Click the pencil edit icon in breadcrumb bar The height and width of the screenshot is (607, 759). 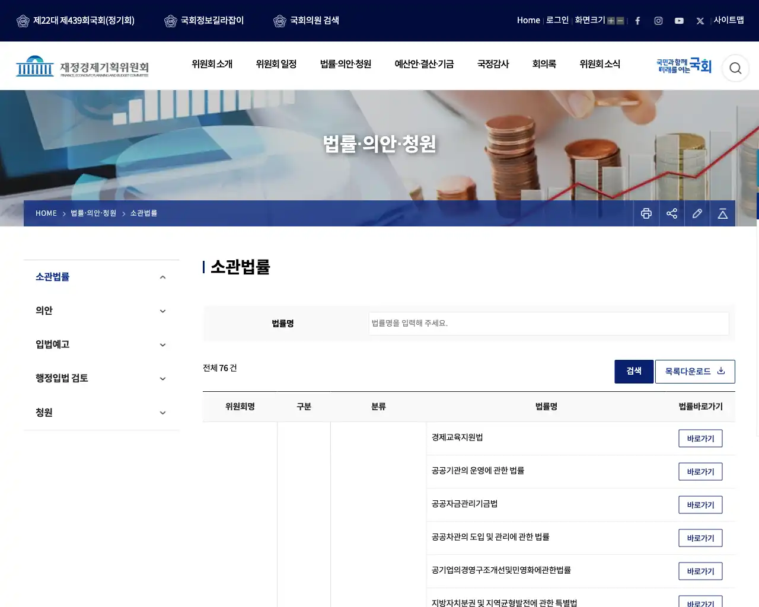(x=697, y=213)
